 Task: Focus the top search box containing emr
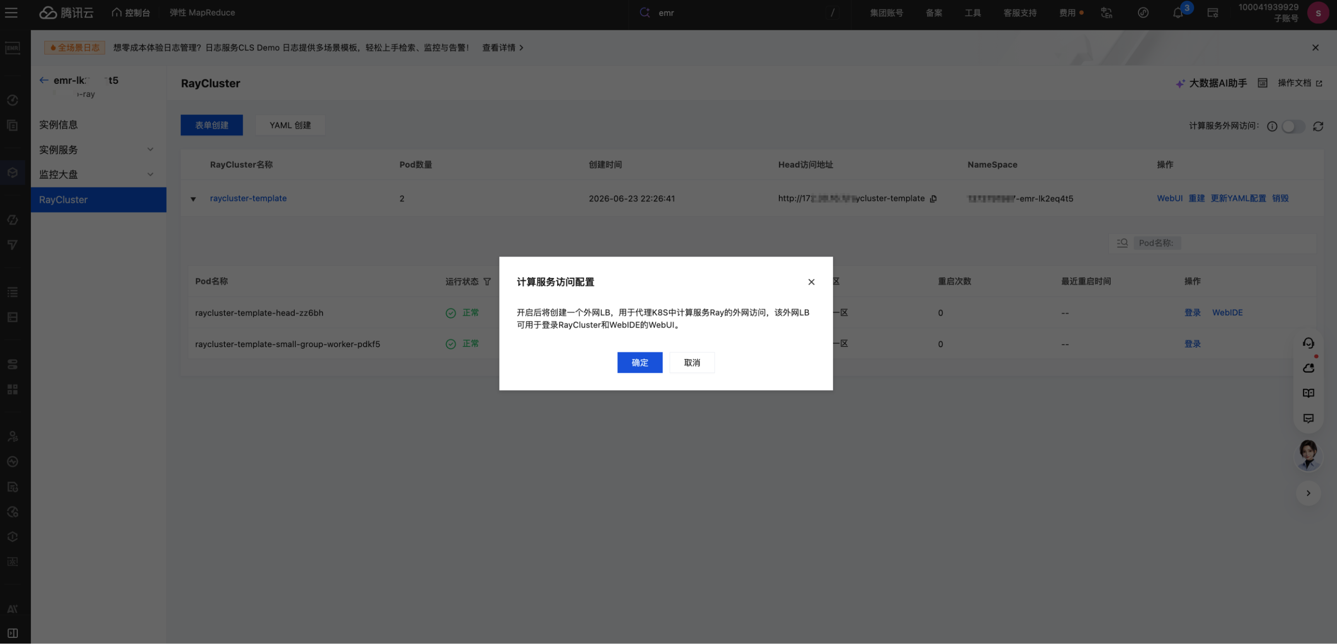[740, 12]
